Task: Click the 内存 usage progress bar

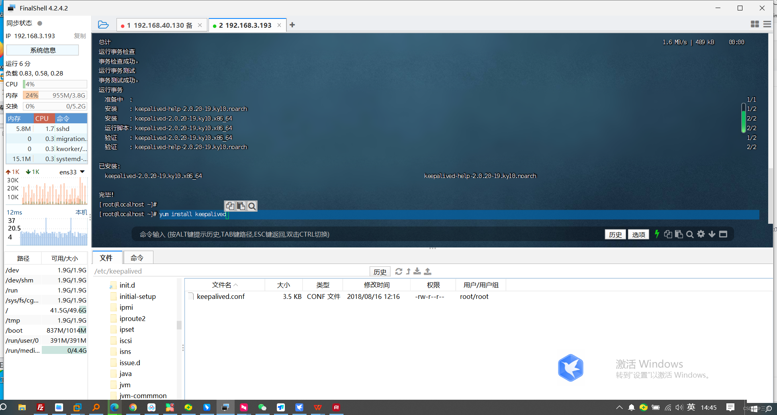Action: (x=55, y=95)
